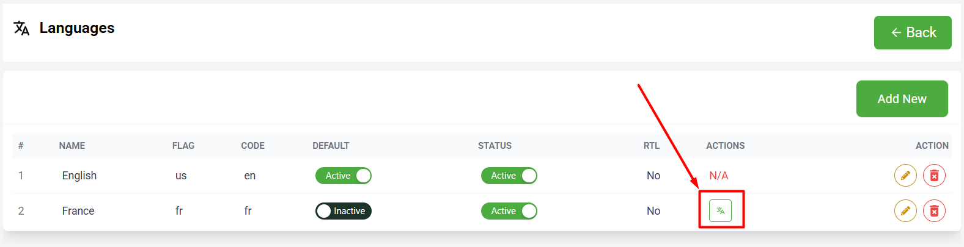Add a new language with Add New
The height and width of the screenshot is (247, 964).
[x=902, y=99]
